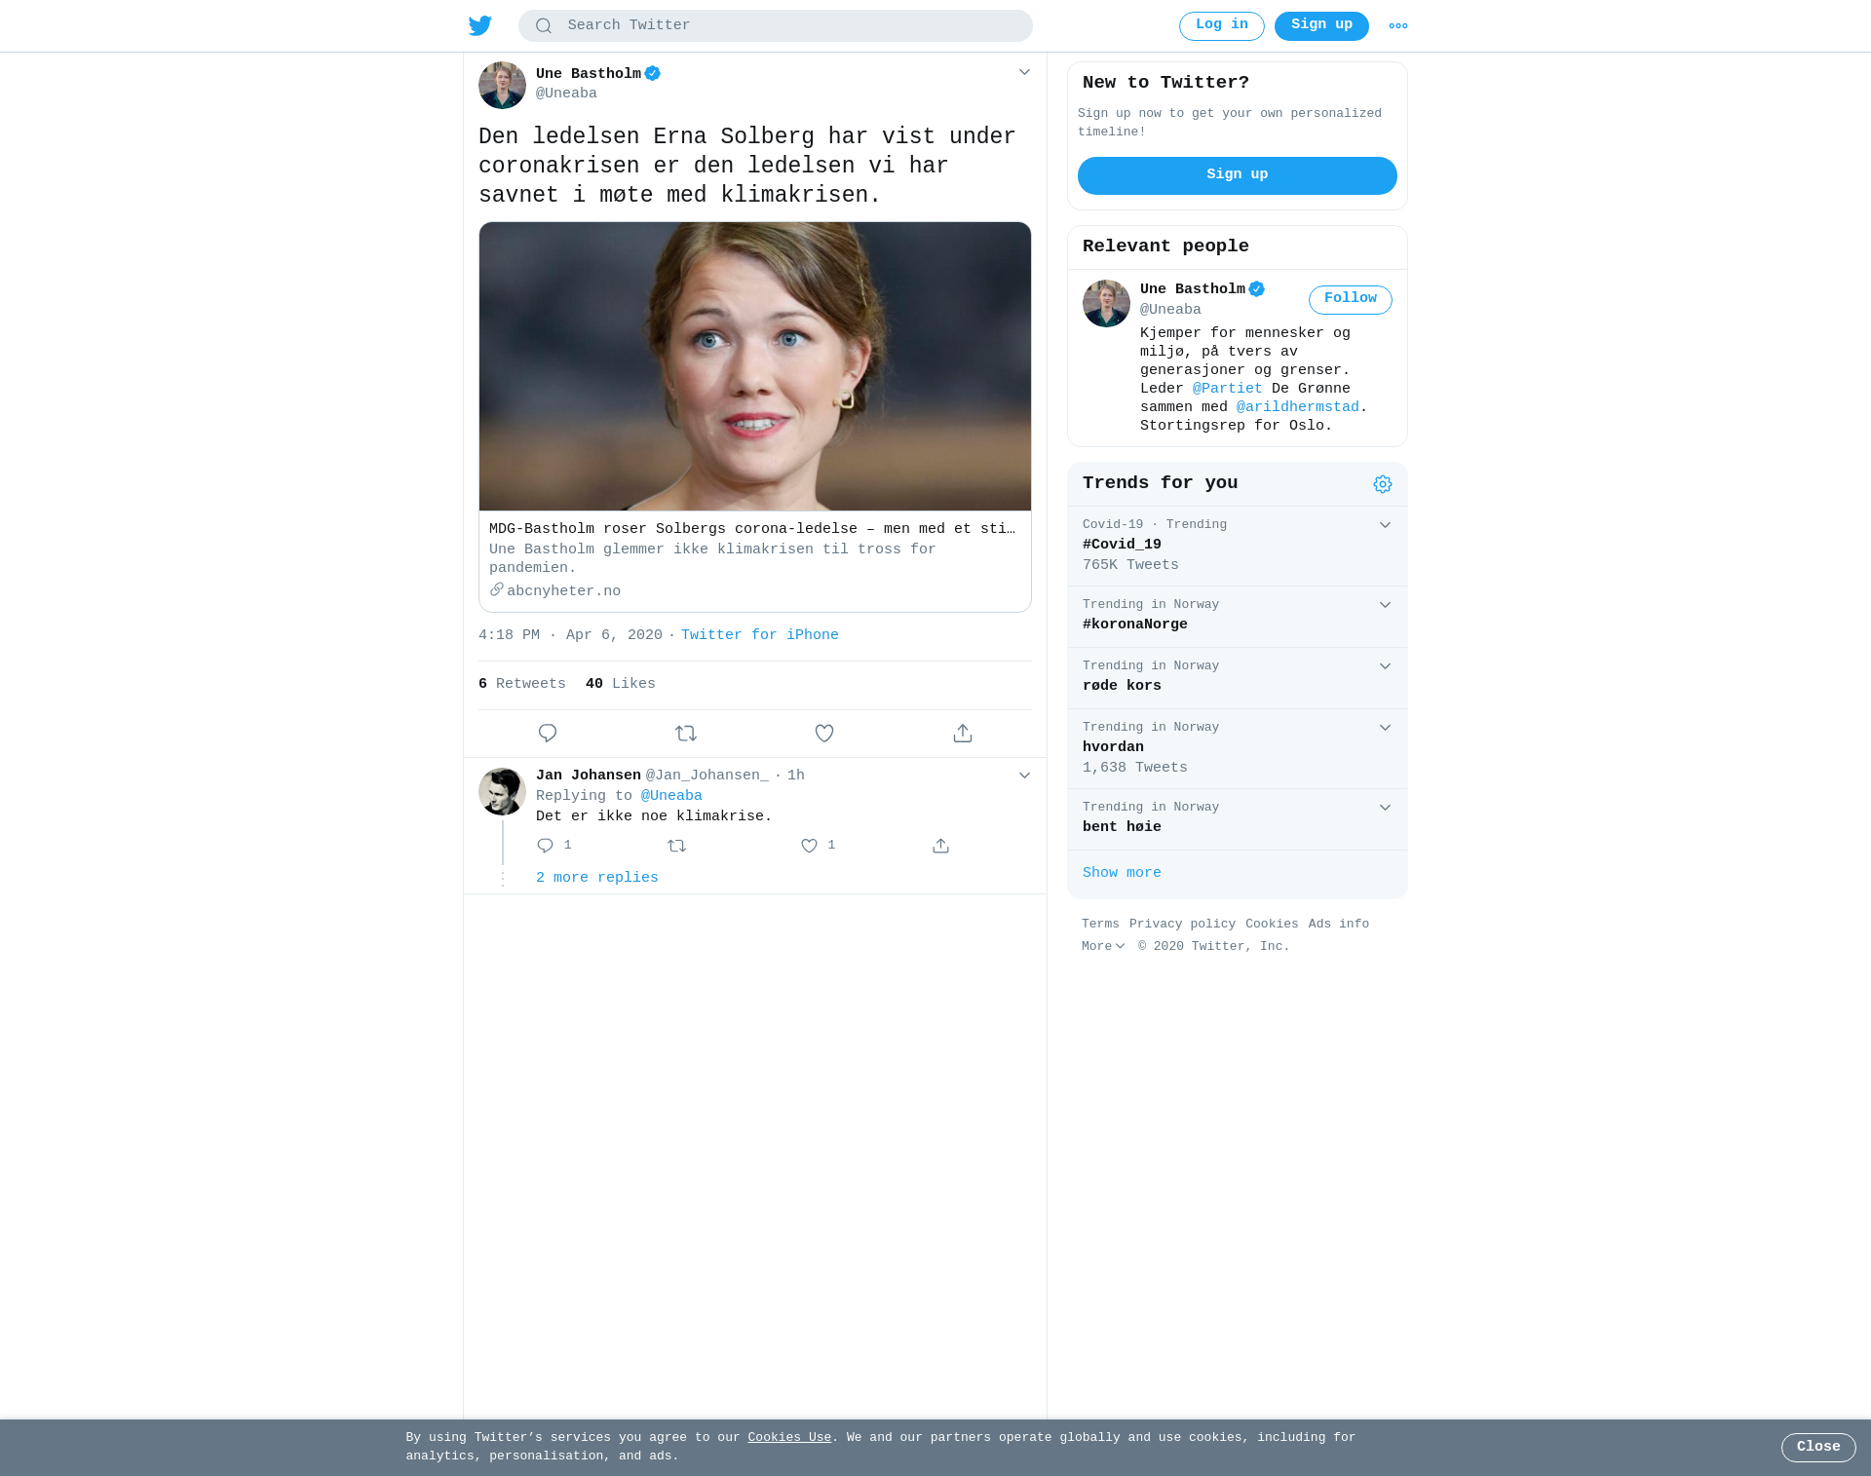1871x1476 pixels.
Task: Open the røde kors trend
Action: click(x=1238, y=677)
